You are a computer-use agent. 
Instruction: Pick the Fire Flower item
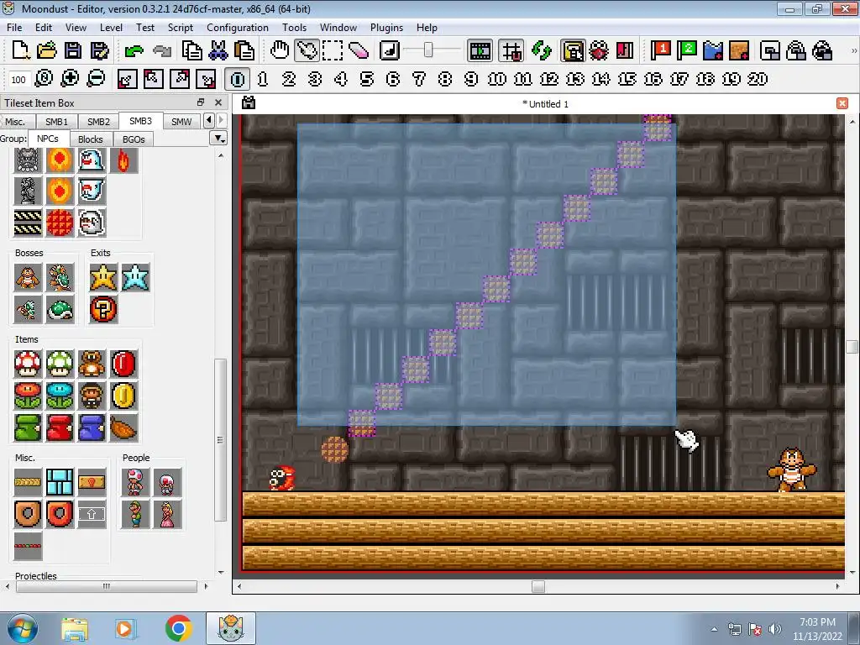coord(28,396)
